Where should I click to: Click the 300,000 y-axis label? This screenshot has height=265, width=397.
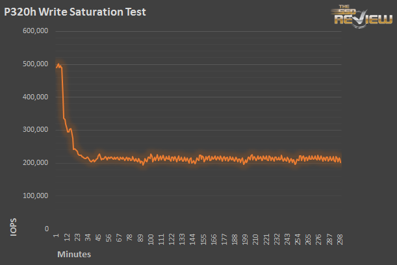(36, 130)
